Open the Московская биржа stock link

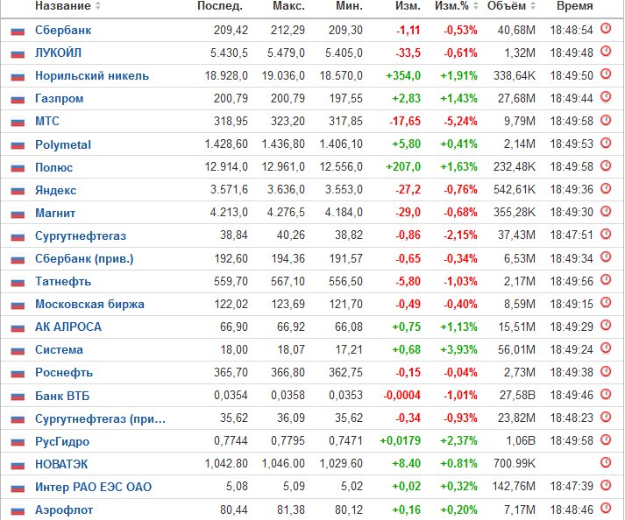click(89, 304)
